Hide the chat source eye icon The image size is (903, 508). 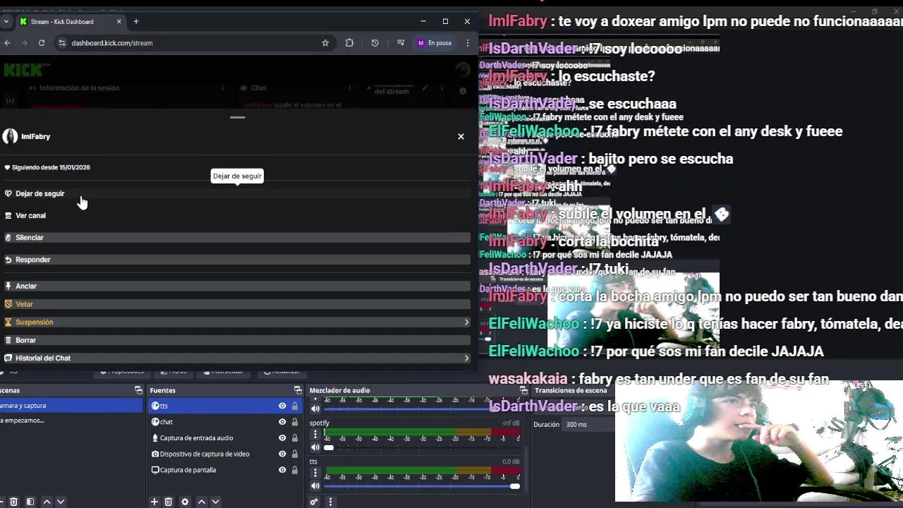click(282, 422)
